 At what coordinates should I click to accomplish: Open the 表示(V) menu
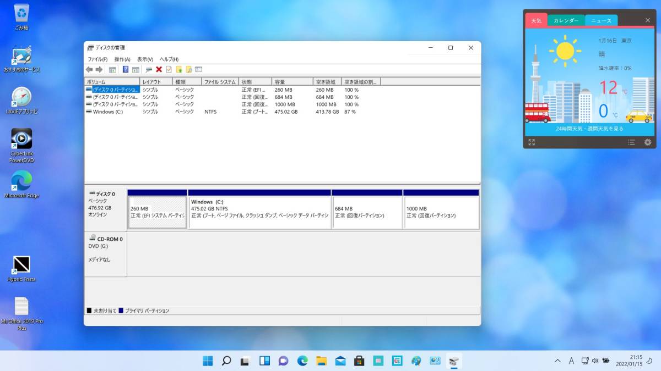(145, 59)
